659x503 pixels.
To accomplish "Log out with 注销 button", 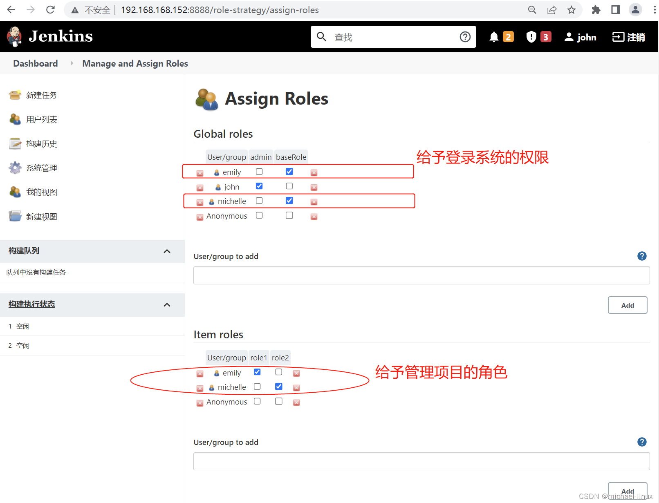I will [628, 37].
